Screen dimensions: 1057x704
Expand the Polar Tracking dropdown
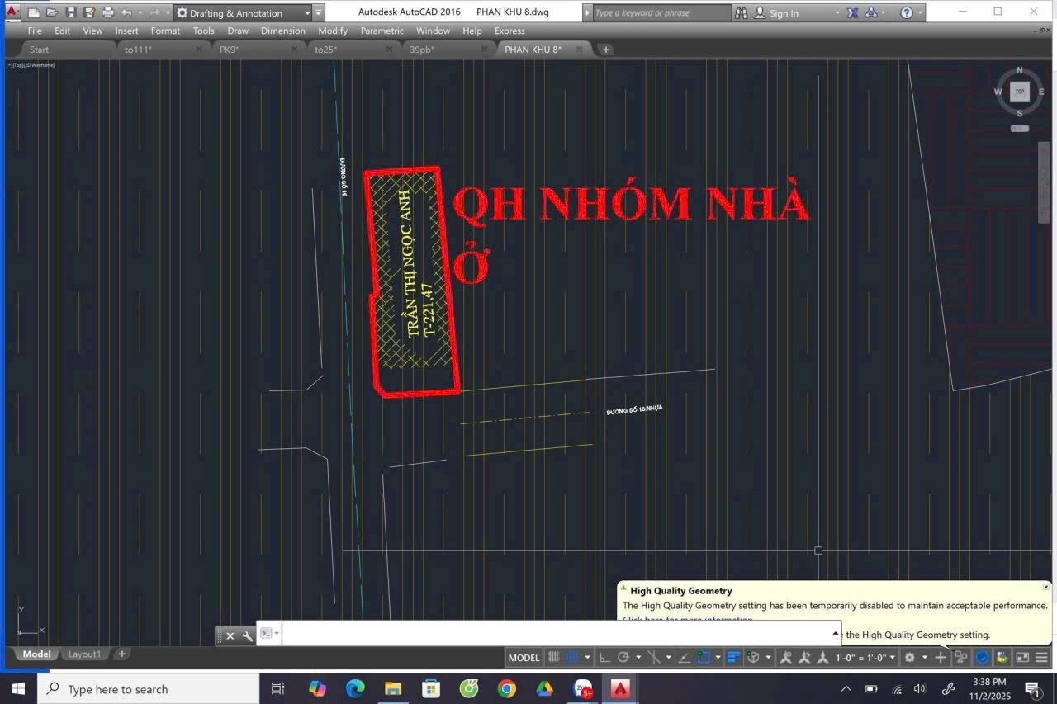638,657
